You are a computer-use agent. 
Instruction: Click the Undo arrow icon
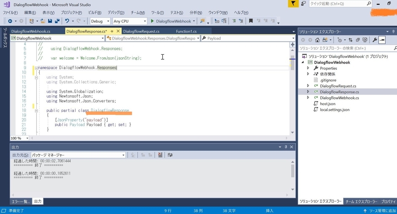tap(67, 21)
